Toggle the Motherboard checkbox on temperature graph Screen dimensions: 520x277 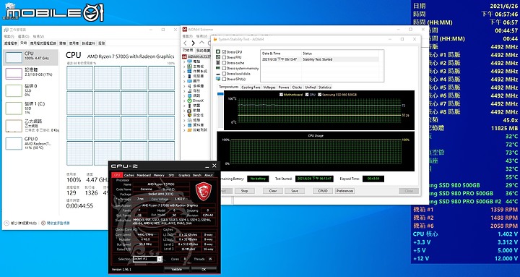tap(282, 95)
